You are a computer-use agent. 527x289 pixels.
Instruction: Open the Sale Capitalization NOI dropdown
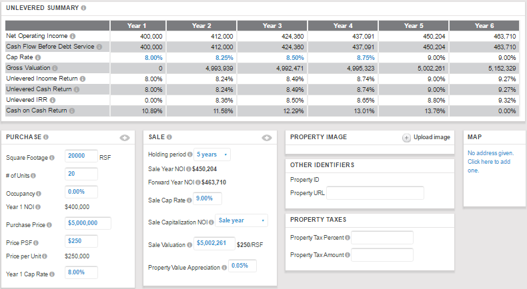241,220
